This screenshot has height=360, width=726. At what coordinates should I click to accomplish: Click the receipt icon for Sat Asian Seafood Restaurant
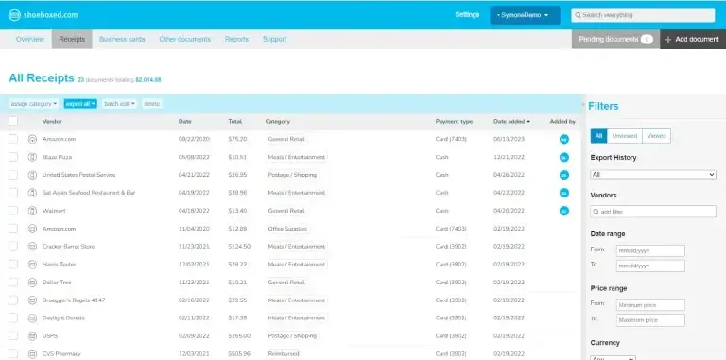click(32, 193)
